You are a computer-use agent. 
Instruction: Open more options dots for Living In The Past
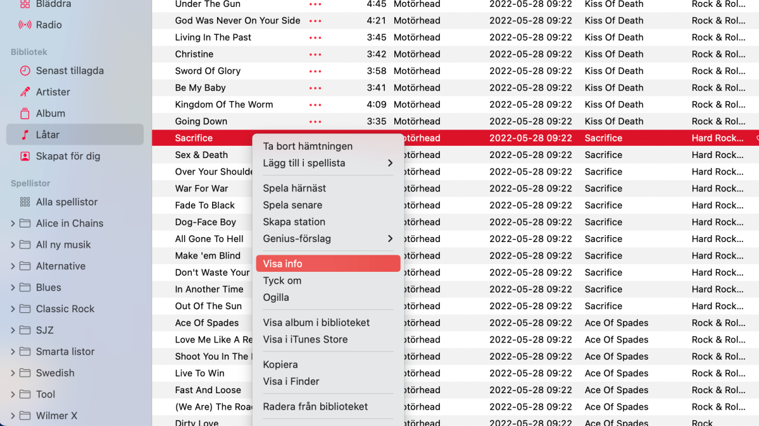click(315, 38)
